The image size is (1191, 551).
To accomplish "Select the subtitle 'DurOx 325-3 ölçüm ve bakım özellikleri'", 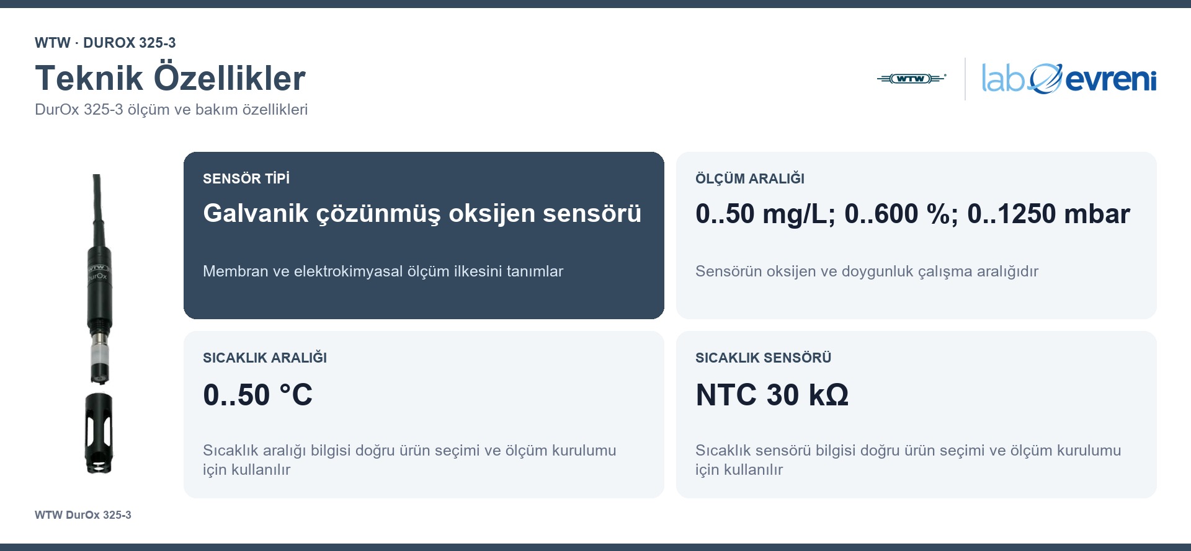I will (x=171, y=110).
